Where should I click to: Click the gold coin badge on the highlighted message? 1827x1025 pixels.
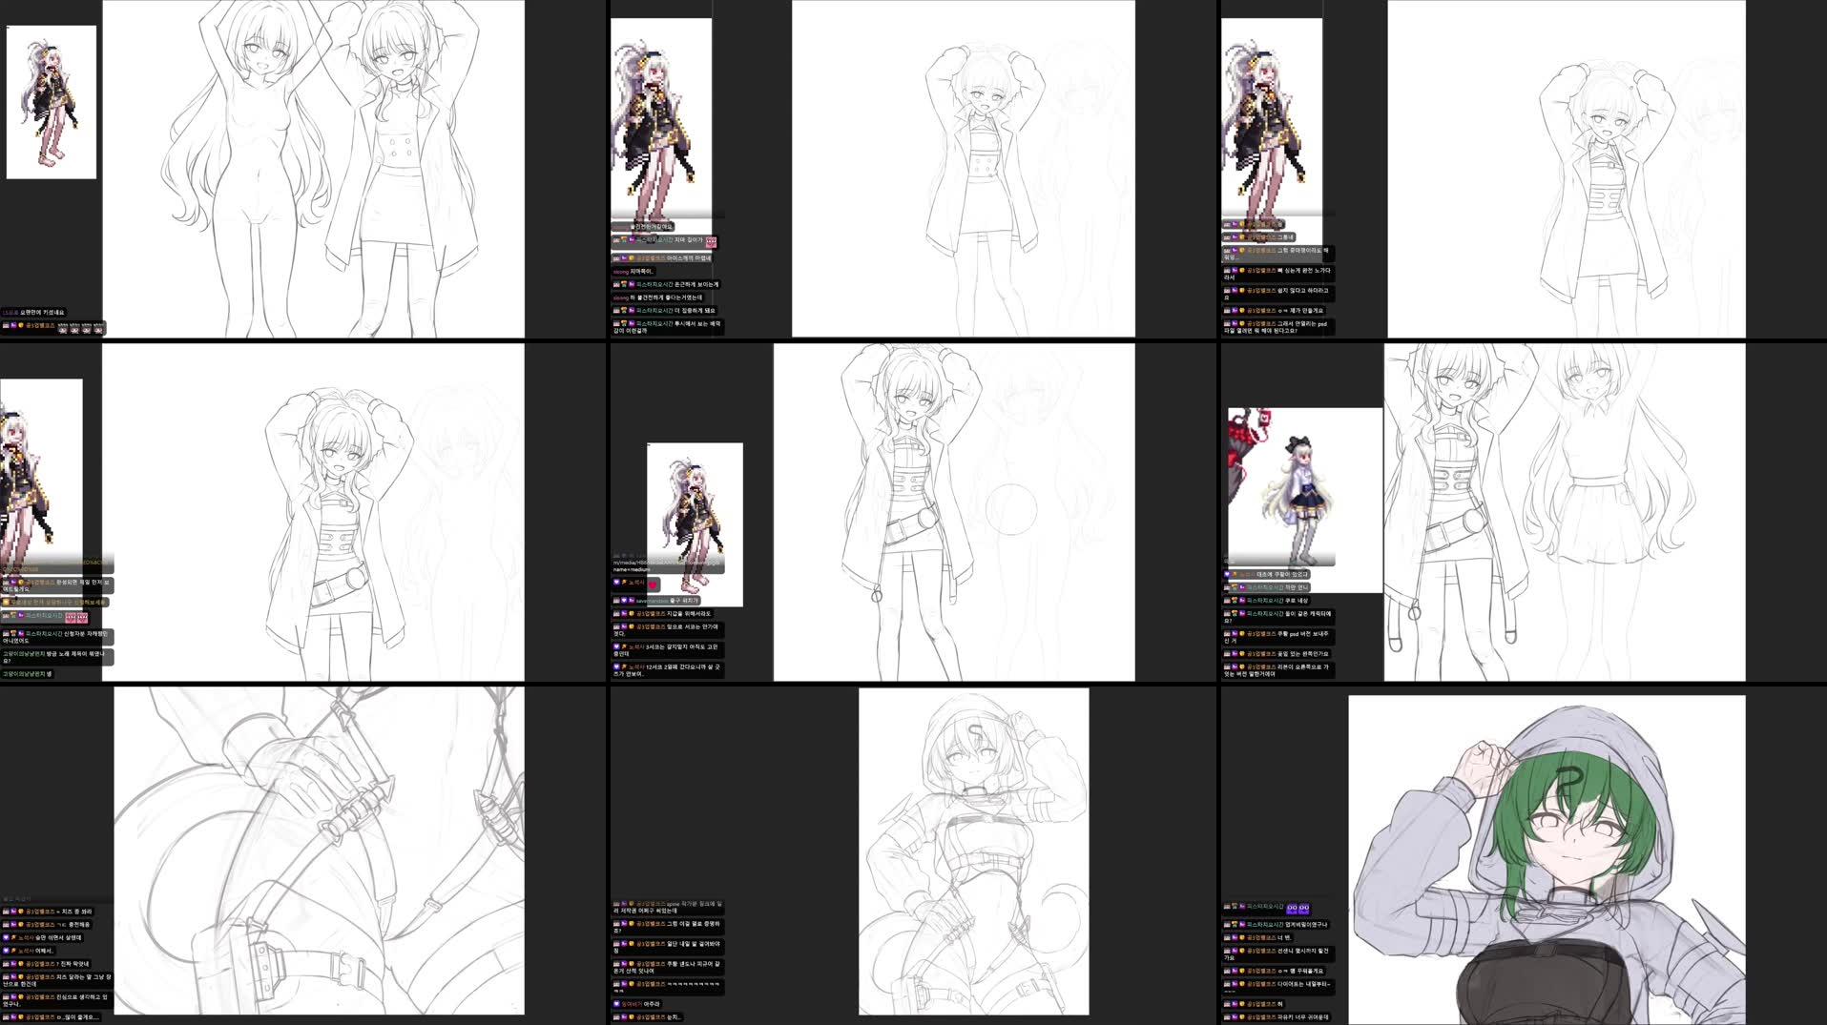6,602
